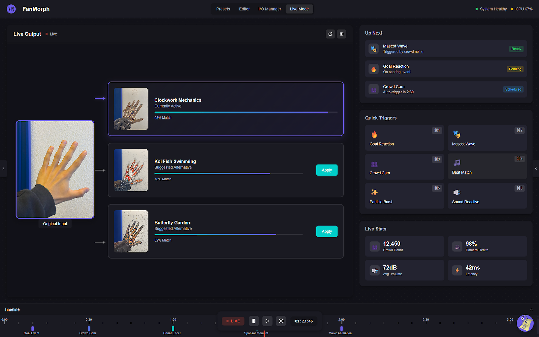This screenshot has height=337, width=539.
Task: Collapse the Timeline panel chevron
Action: [x=531, y=309]
